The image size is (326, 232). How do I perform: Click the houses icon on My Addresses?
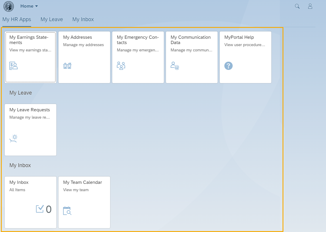(x=67, y=65)
